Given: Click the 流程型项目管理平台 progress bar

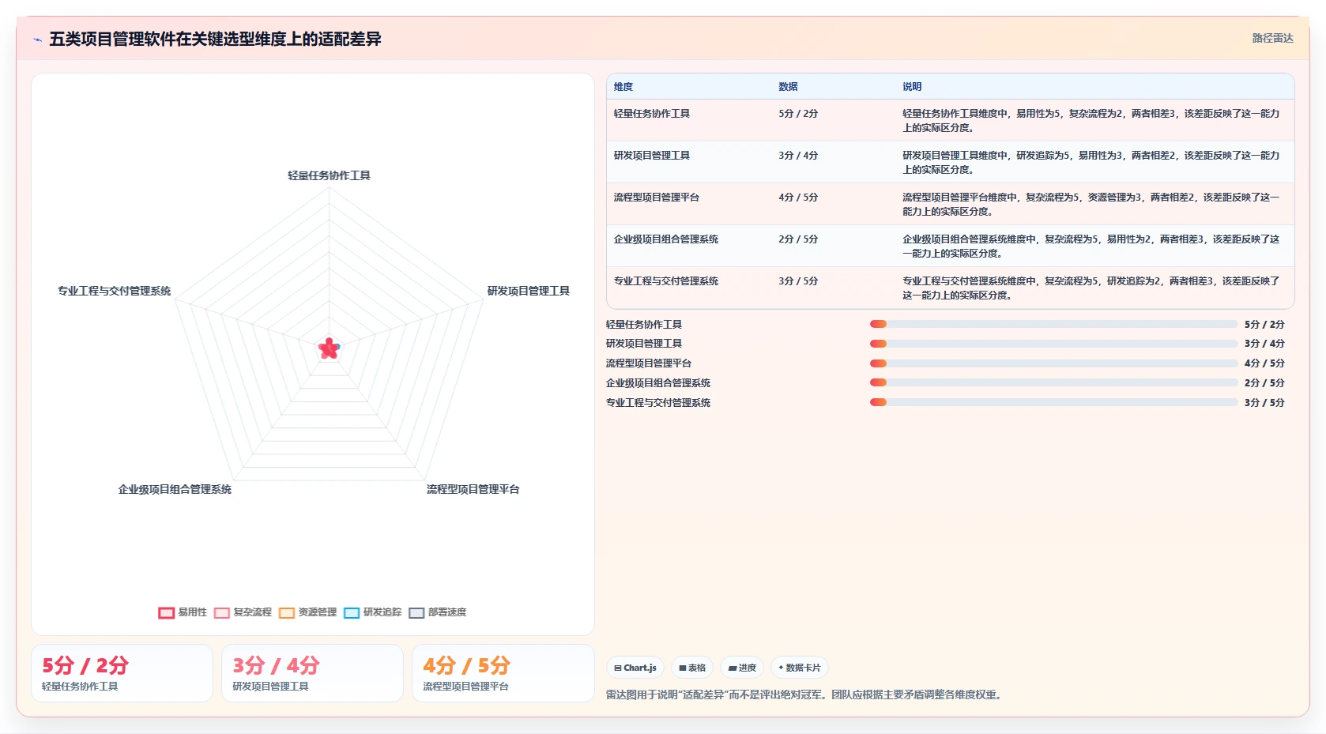Looking at the screenshot, I should (x=1053, y=363).
